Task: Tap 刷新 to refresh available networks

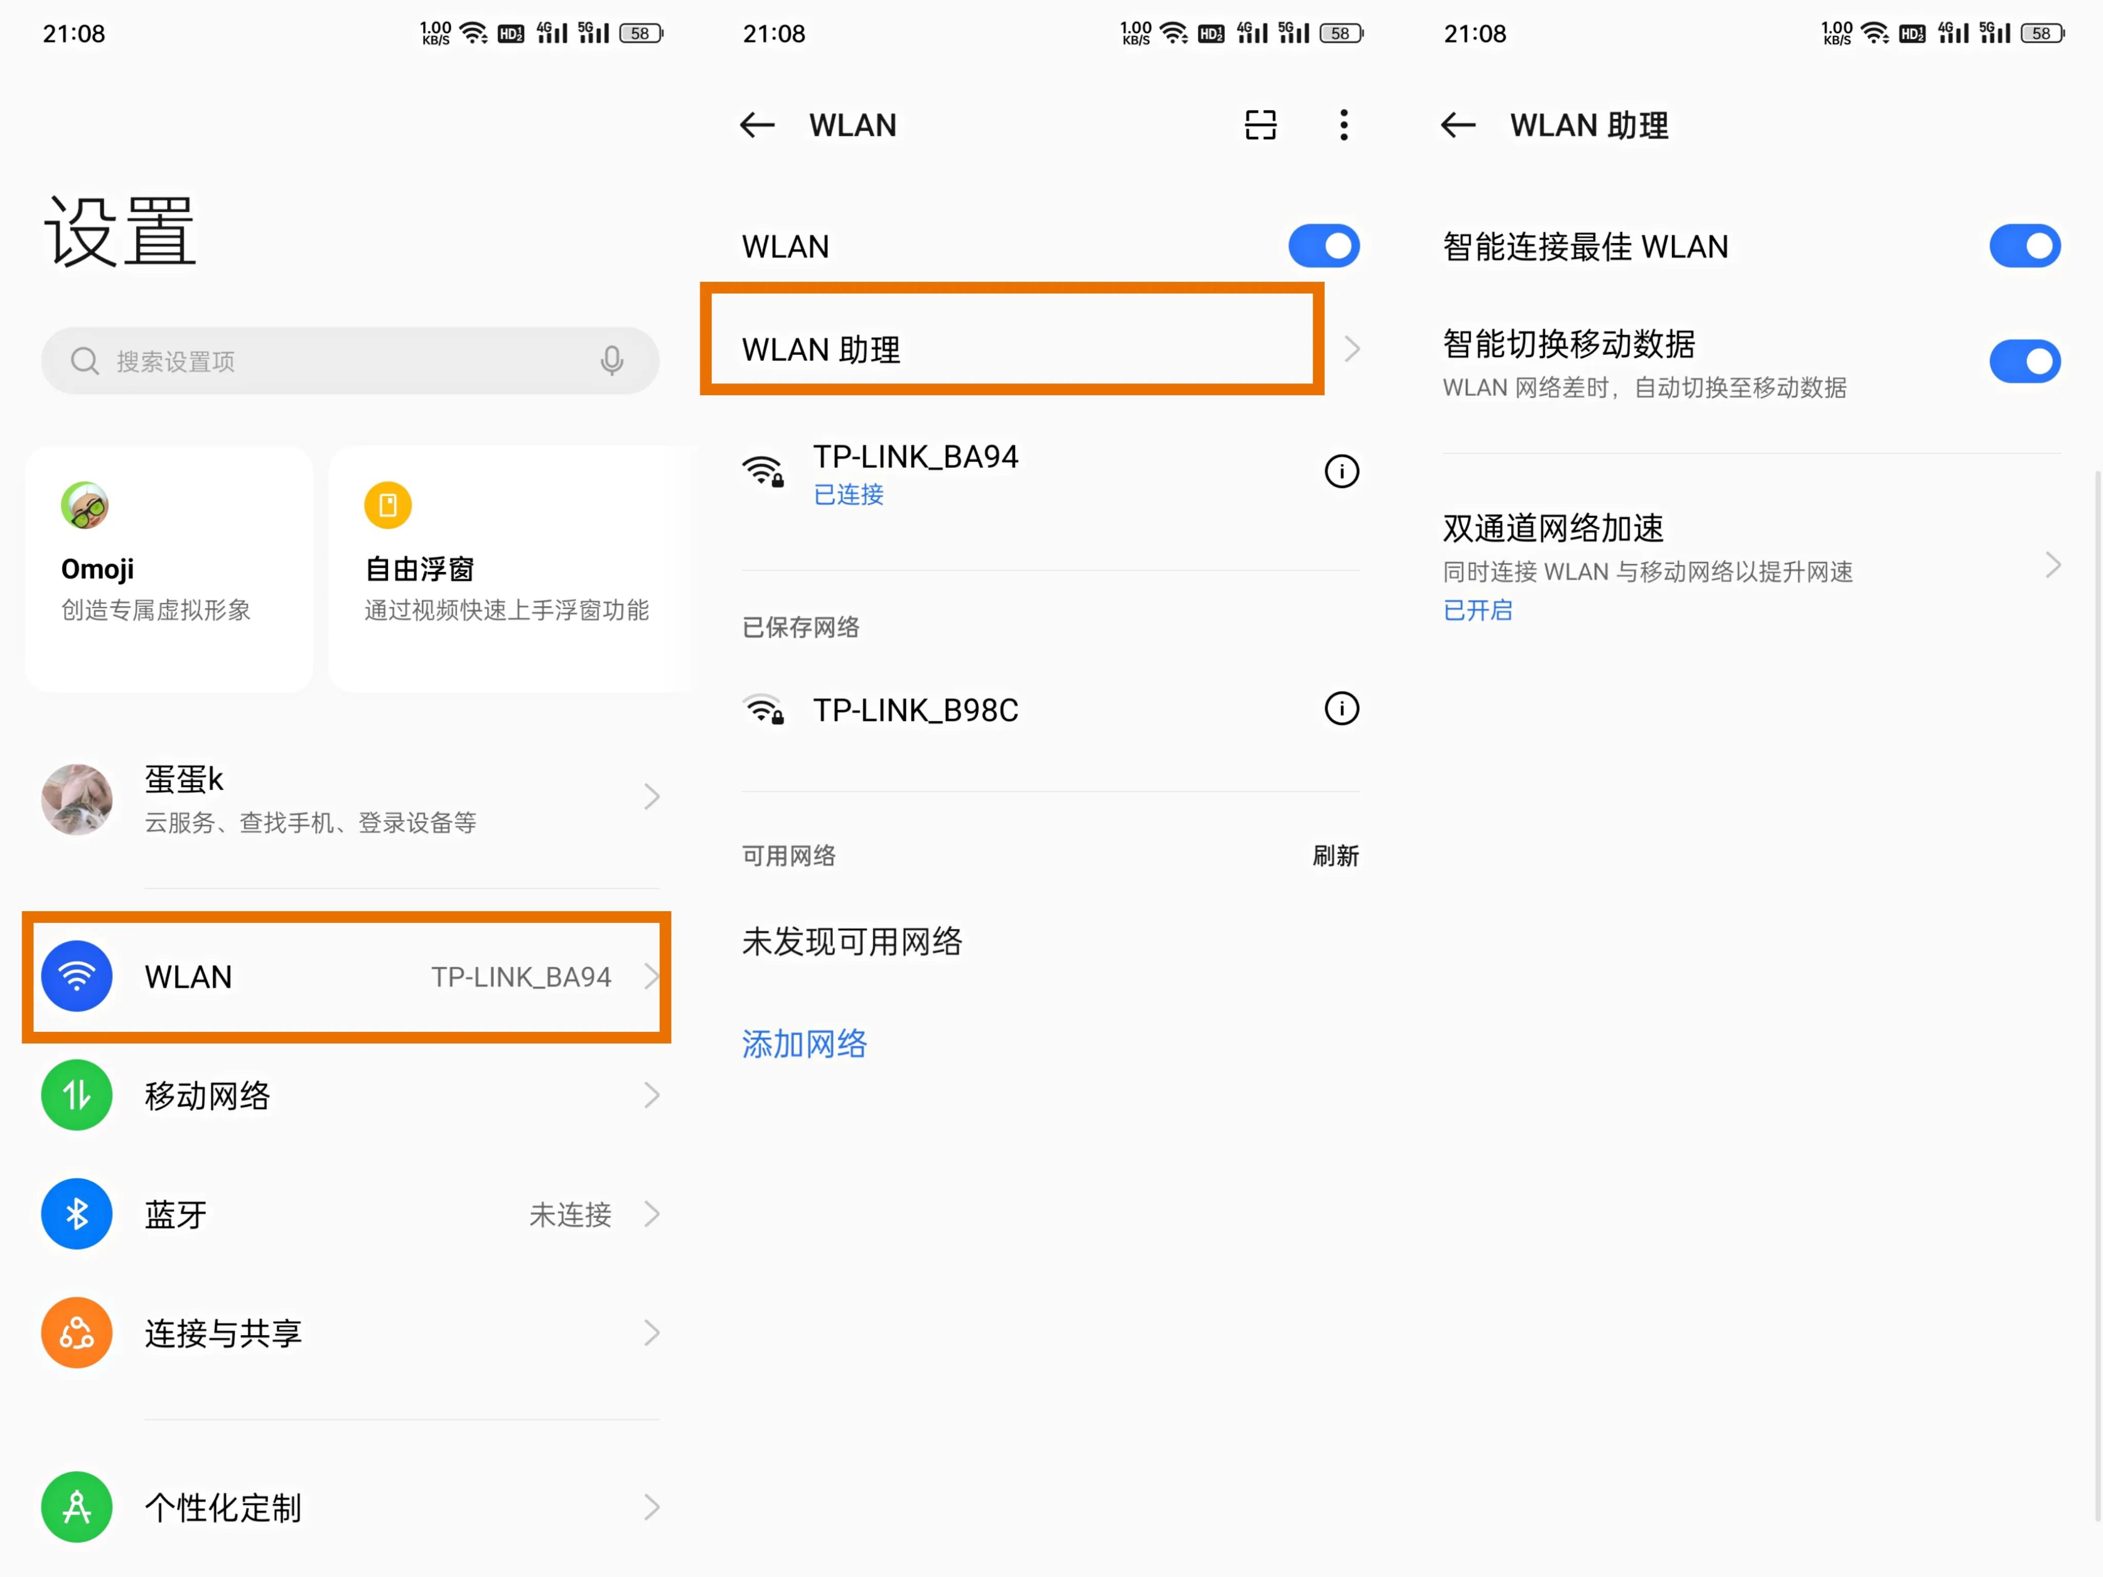Action: pos(1336,855)
